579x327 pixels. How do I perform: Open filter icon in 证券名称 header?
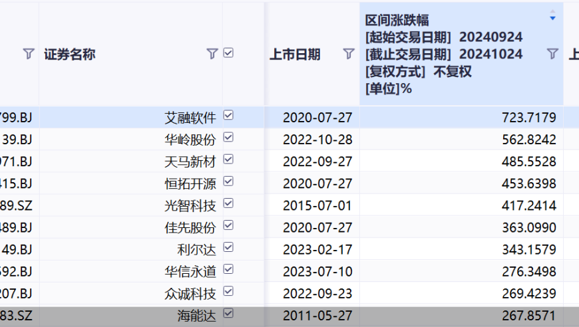[212, 54]
